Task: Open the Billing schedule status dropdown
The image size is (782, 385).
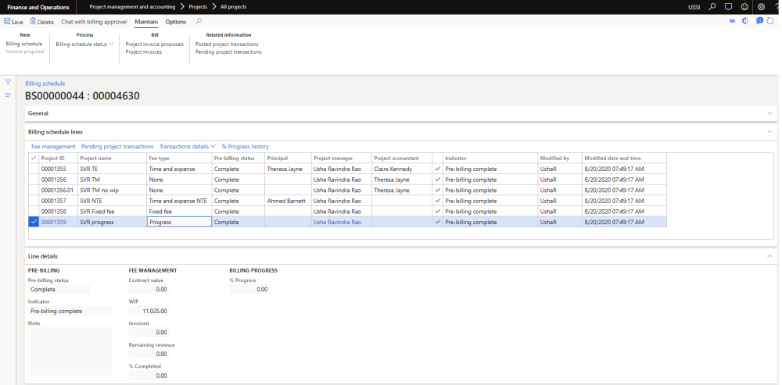Action: pos(85,44)
